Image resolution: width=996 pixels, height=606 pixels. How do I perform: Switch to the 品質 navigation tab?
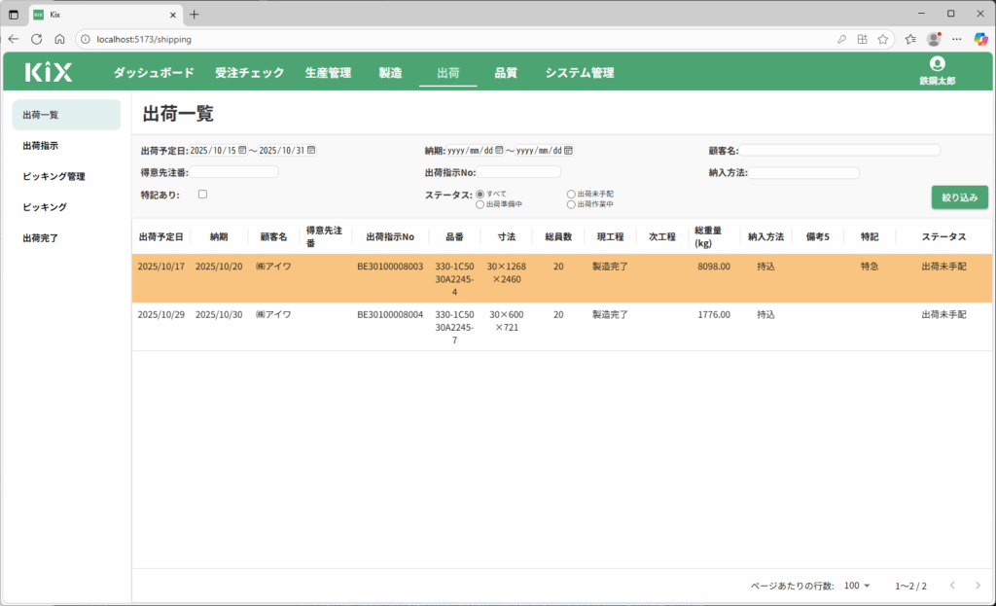(506, 73)
